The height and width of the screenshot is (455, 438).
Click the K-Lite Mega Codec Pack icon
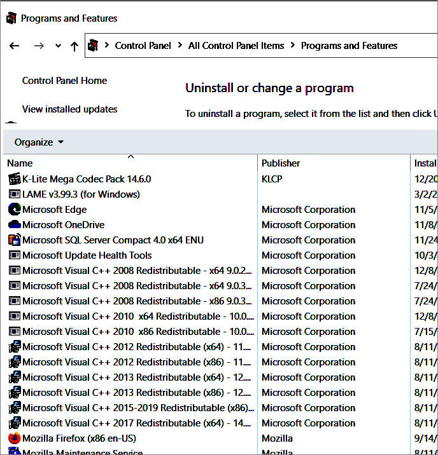(x=14, y=179)
